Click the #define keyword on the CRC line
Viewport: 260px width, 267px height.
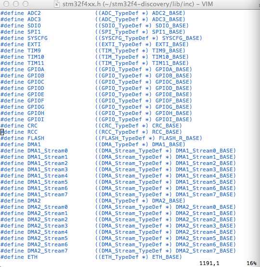pyautogui.click(x=12, y=126)
